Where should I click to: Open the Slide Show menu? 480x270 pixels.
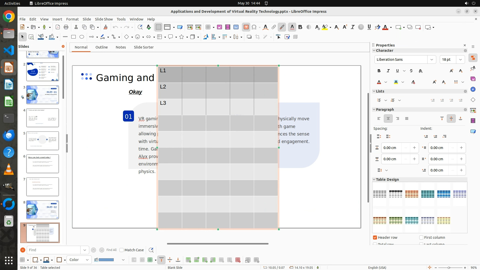tap(104, 19)
